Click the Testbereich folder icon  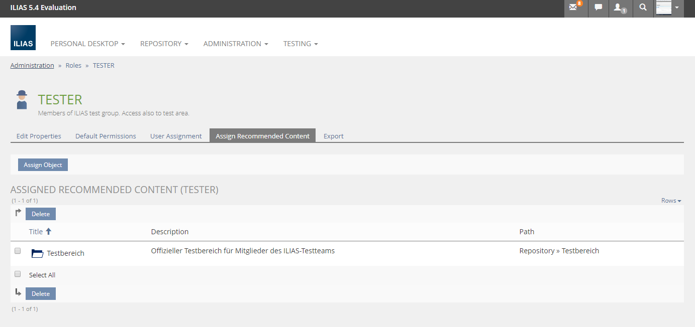(37, 253)
